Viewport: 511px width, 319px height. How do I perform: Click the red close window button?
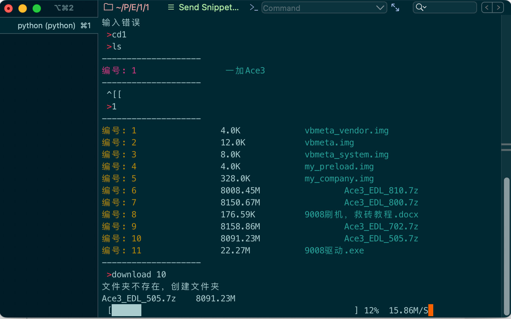point(8,8)
